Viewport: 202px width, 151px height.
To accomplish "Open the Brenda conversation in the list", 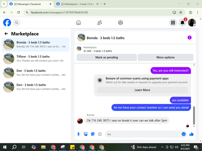I will [36, 45].
